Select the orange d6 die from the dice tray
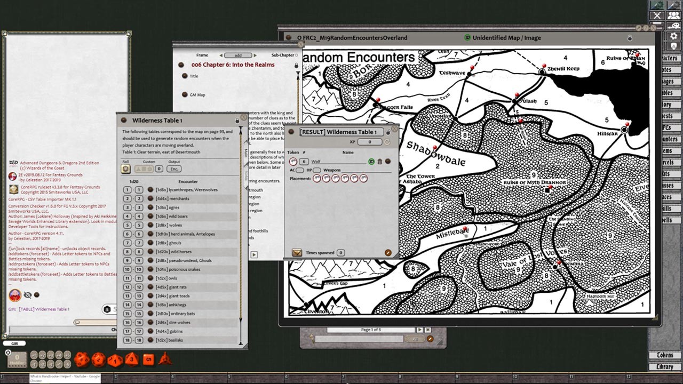Screen dimensions: 683x384 click(x=148, y=360)
